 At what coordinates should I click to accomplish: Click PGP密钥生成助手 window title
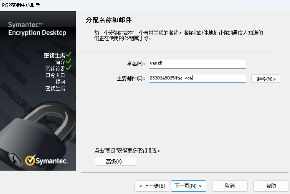[x=21, y=5]
